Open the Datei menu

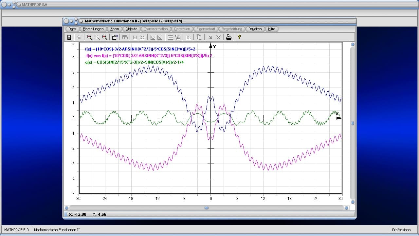coord(72,29)
